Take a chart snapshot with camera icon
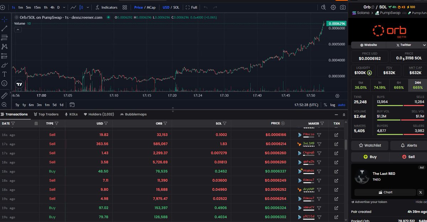Image resolution: width=427 pixels, height=222 pixels. [343, 7]
